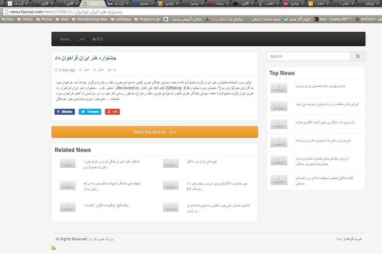The width and height of the screenshot is (382, 254).
Task: Click the first Top News thumbnail
Action: [x=279, y=88]
